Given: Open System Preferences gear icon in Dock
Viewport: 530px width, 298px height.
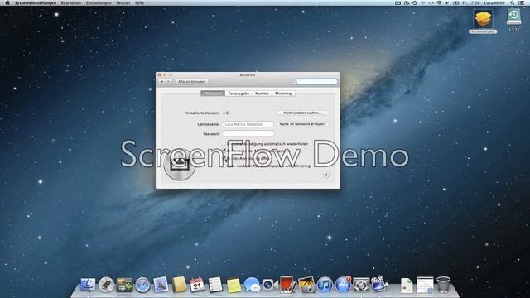Looking at the screenshot, I should coord(361,285).
